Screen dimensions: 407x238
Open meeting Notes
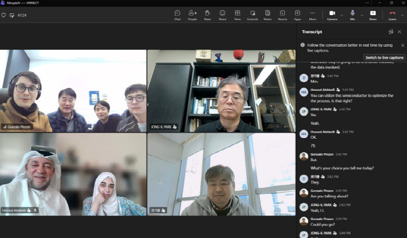268,15
